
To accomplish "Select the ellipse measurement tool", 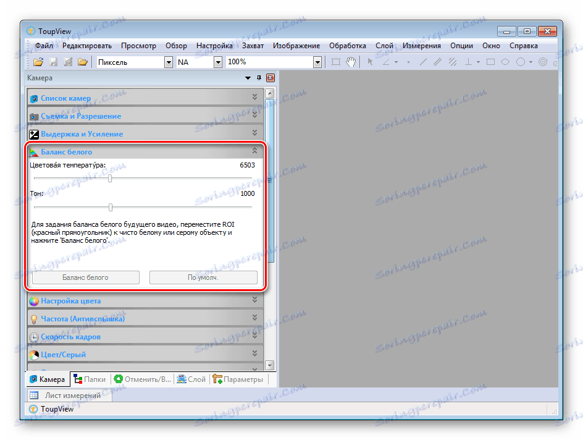I will point(505,62).
